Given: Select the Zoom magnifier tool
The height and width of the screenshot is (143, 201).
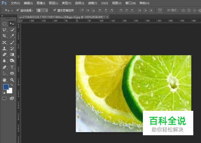Looking at the screenshot, I should tap(12, 80).
